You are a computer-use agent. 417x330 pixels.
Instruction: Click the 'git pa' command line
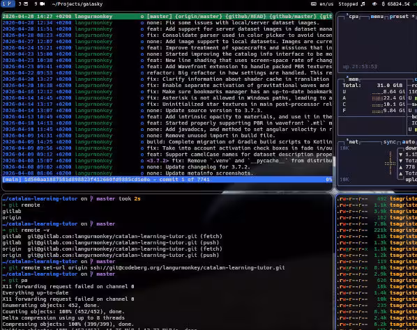(15, 280)
